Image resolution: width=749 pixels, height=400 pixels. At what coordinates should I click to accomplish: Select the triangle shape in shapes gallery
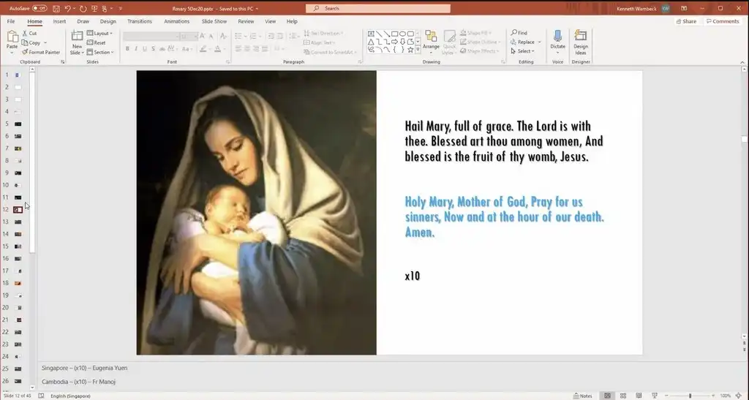[371, 42]
